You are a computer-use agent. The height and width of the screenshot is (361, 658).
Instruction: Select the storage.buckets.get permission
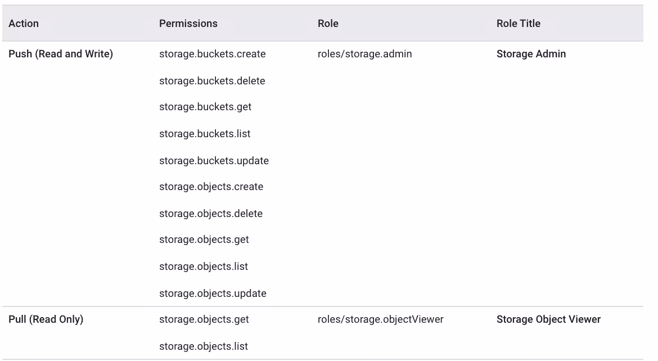[x=205, y=107]
